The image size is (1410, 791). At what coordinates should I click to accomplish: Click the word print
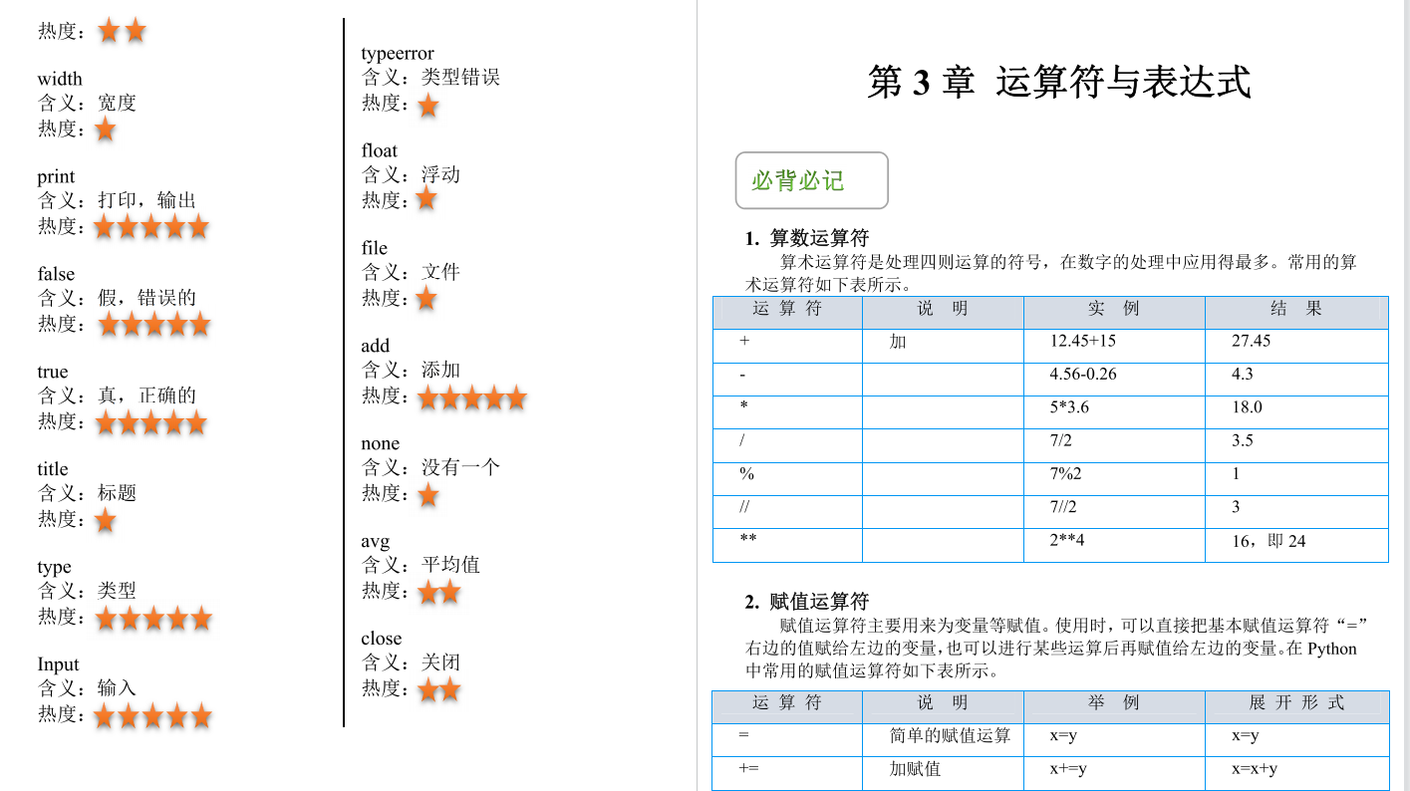pos(56,177)
